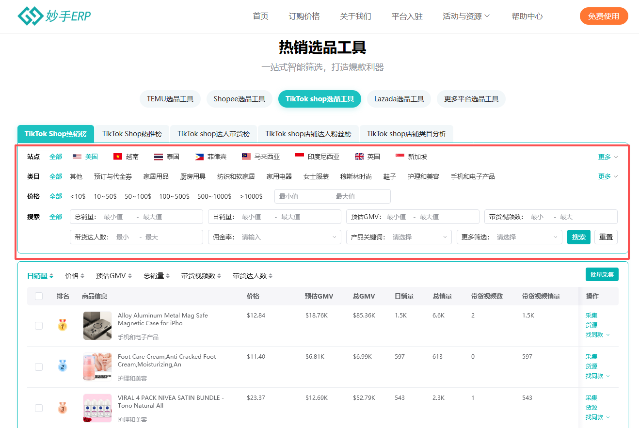This screenshot has width=639, height=428.
Task: Choose the Malaysia flag site option
Action: coord(246,157)
